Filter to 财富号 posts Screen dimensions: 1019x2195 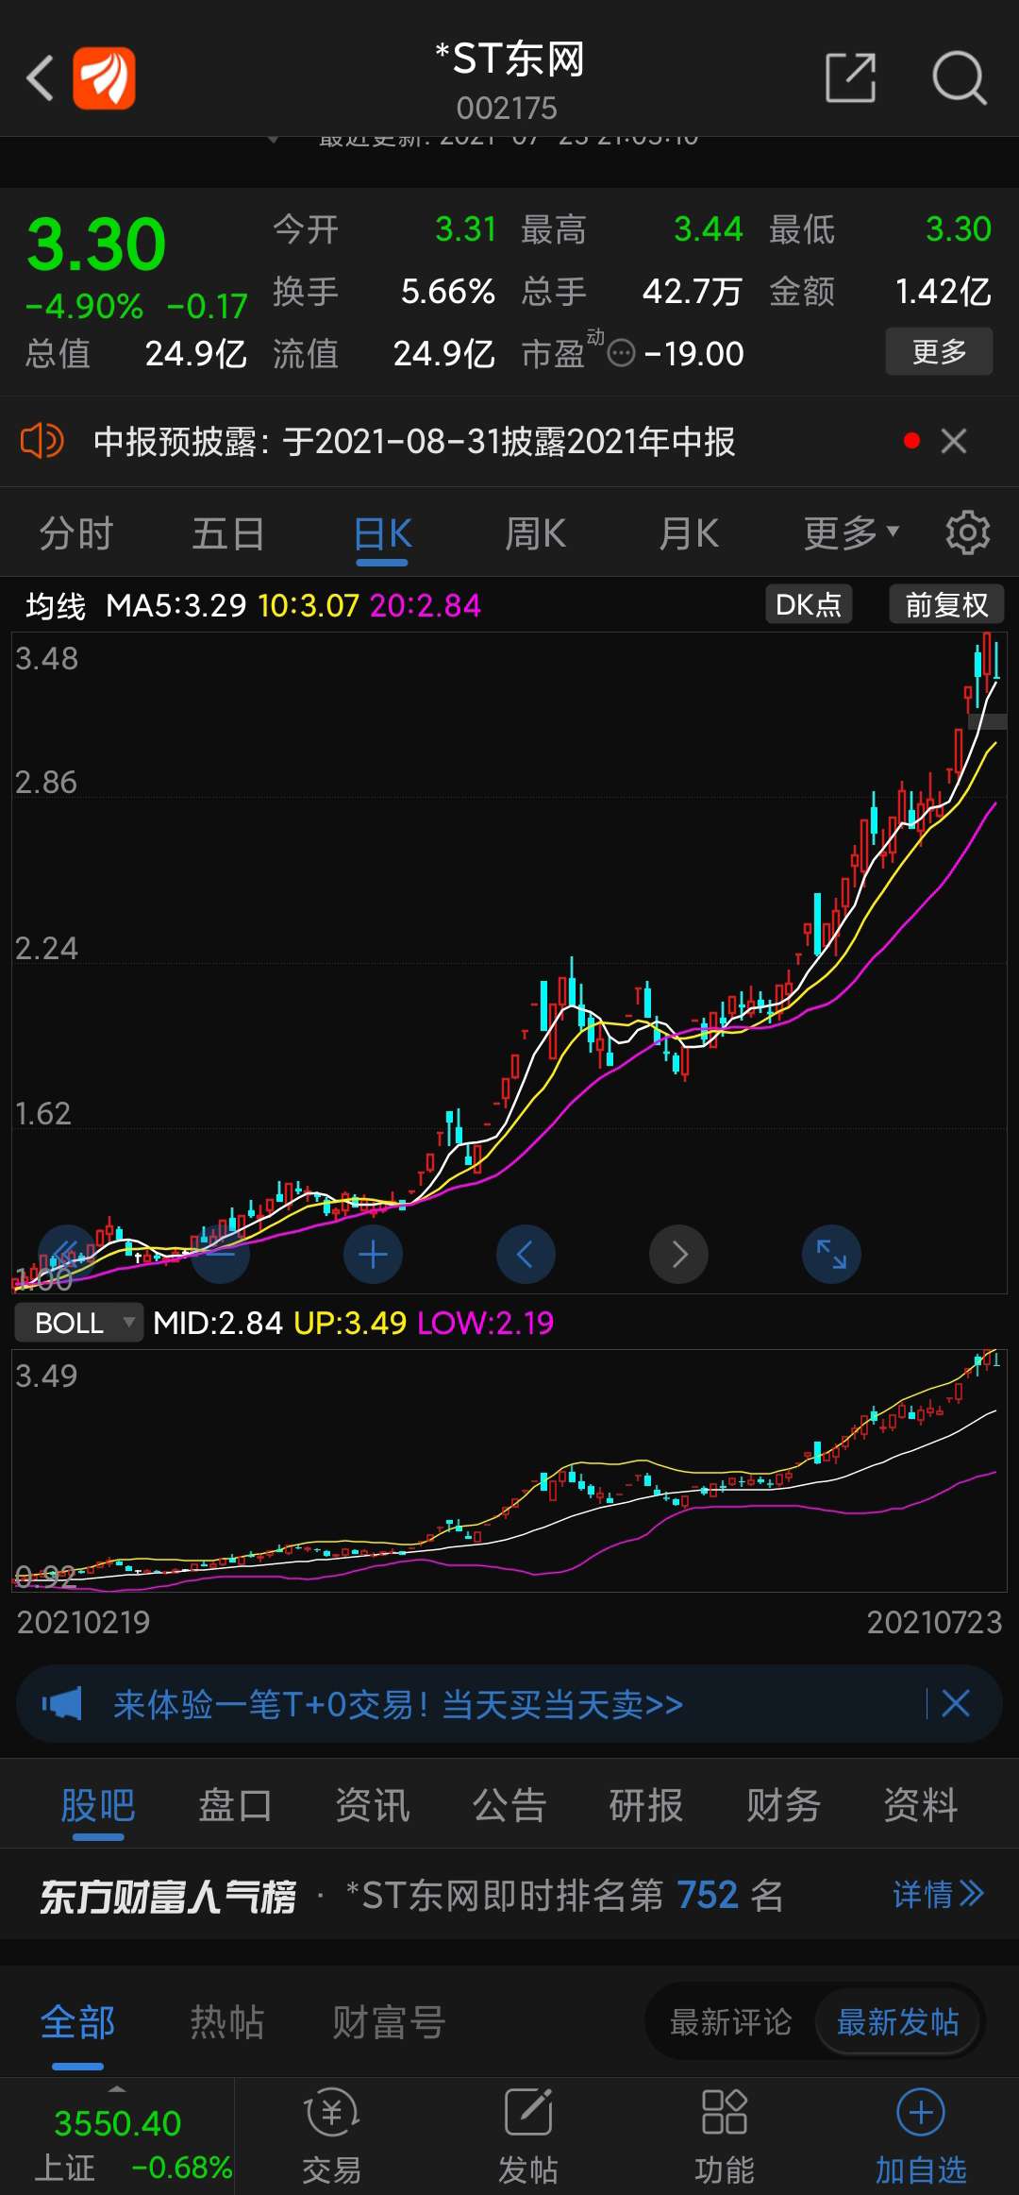point(388,2023)
